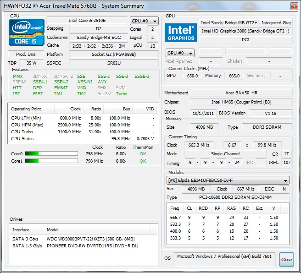Screen dimensions: 301x273
Task: Click the Intel Graphics logo
Action: pyautogui.click(x=181, y=33)
